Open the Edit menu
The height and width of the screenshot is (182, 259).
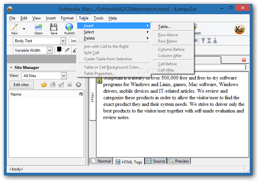[x=24, y=18]
